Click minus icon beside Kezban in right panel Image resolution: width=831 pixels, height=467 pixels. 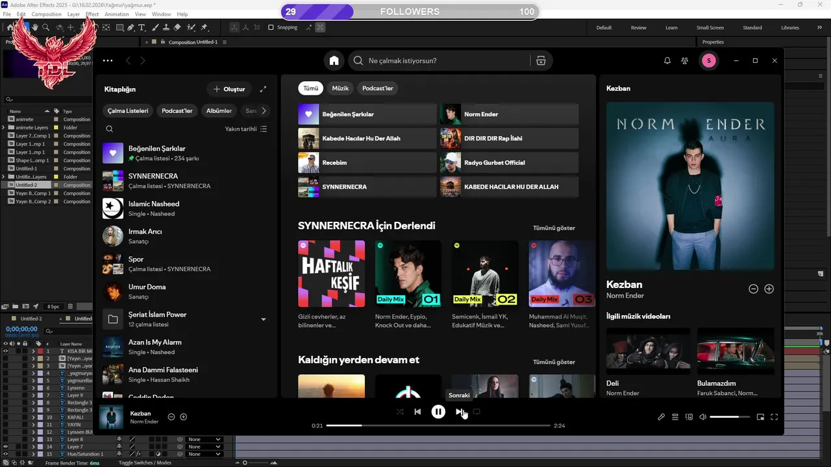pos(753,289)
